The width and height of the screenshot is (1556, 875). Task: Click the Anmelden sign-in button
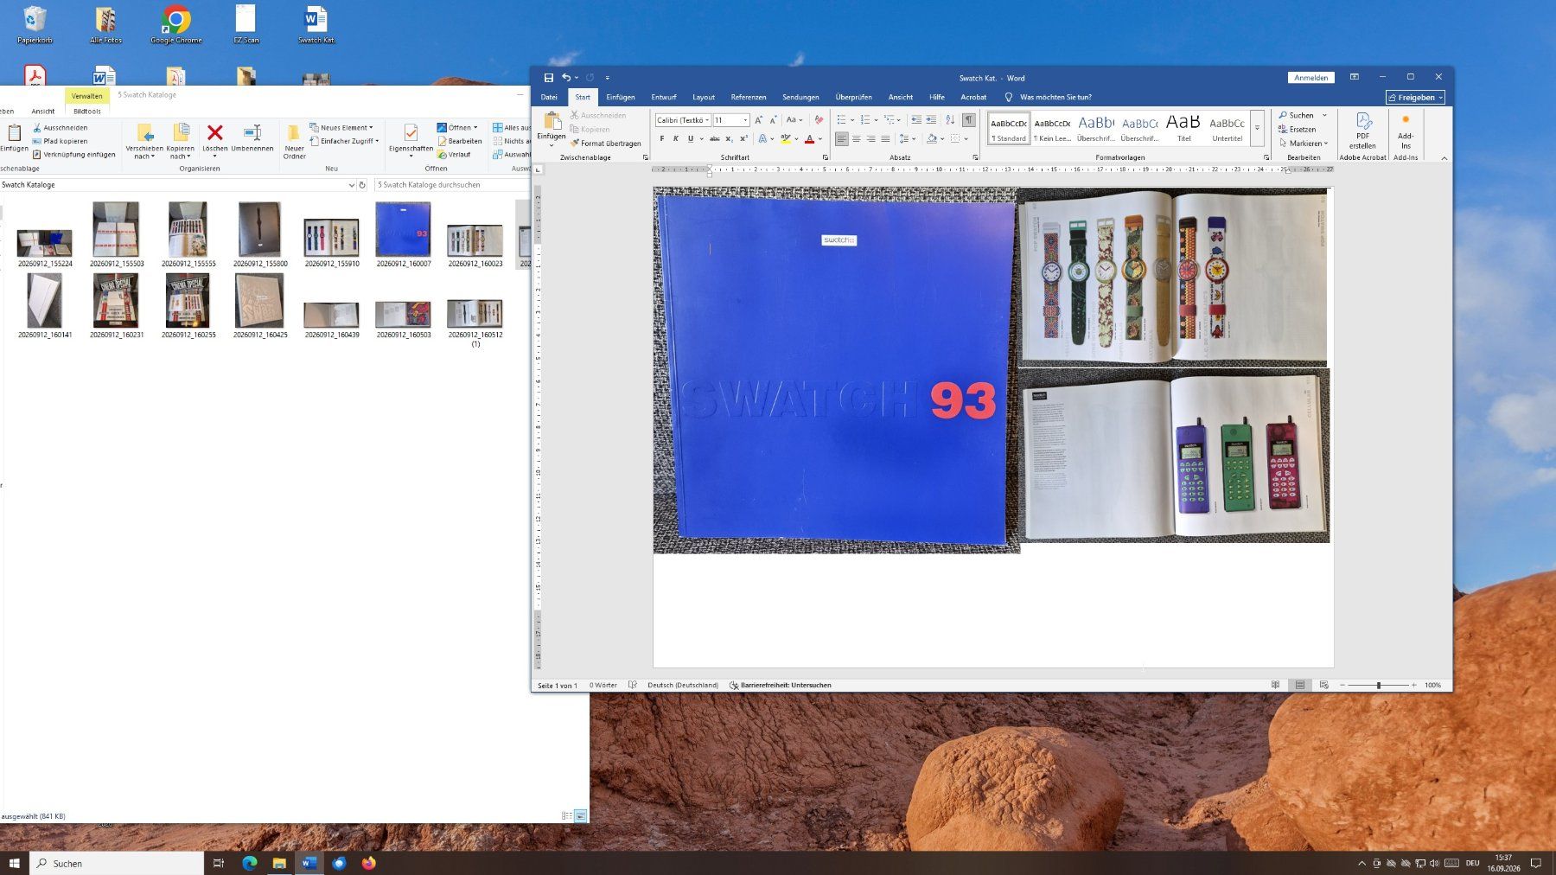[x=1310, y=78]
